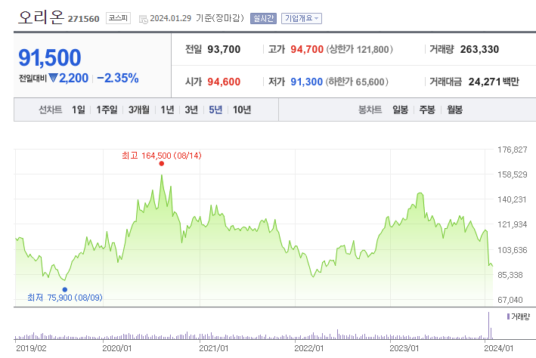
Task: Click the 실시간 badge button
Action: (263, 18)
